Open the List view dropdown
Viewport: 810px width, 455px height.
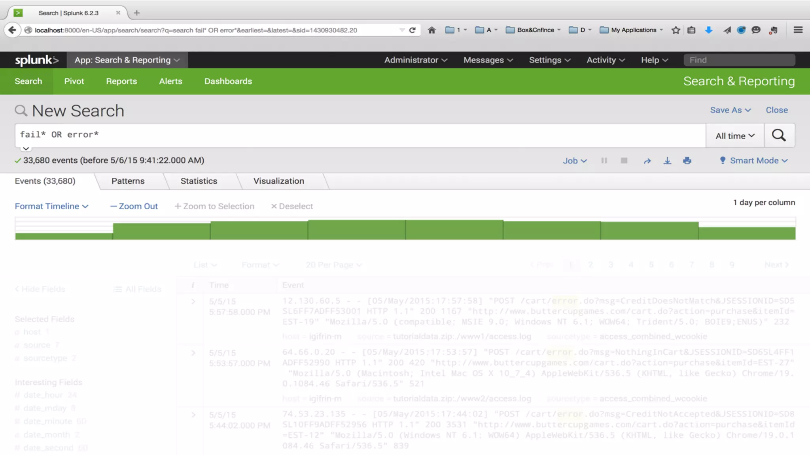click(x=205, y=265)
